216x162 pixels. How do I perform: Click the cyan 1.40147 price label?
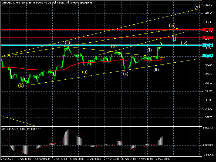pos(208,46)
